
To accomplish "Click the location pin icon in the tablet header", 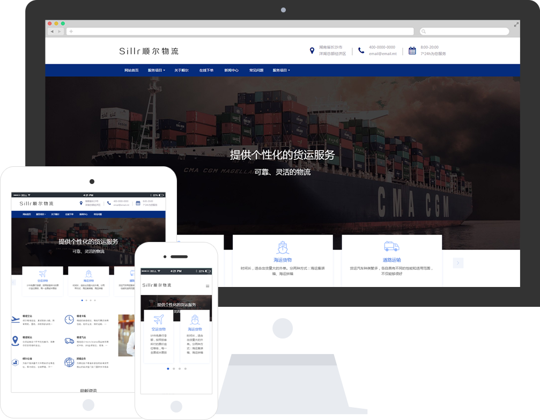I will click(82, 203).
